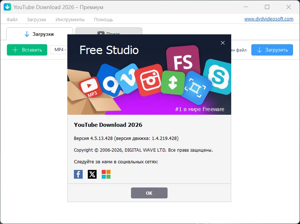Open the Инструменты menu

[70, 19]
